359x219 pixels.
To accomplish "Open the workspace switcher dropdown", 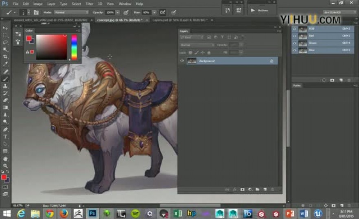I will pos(339,12).
